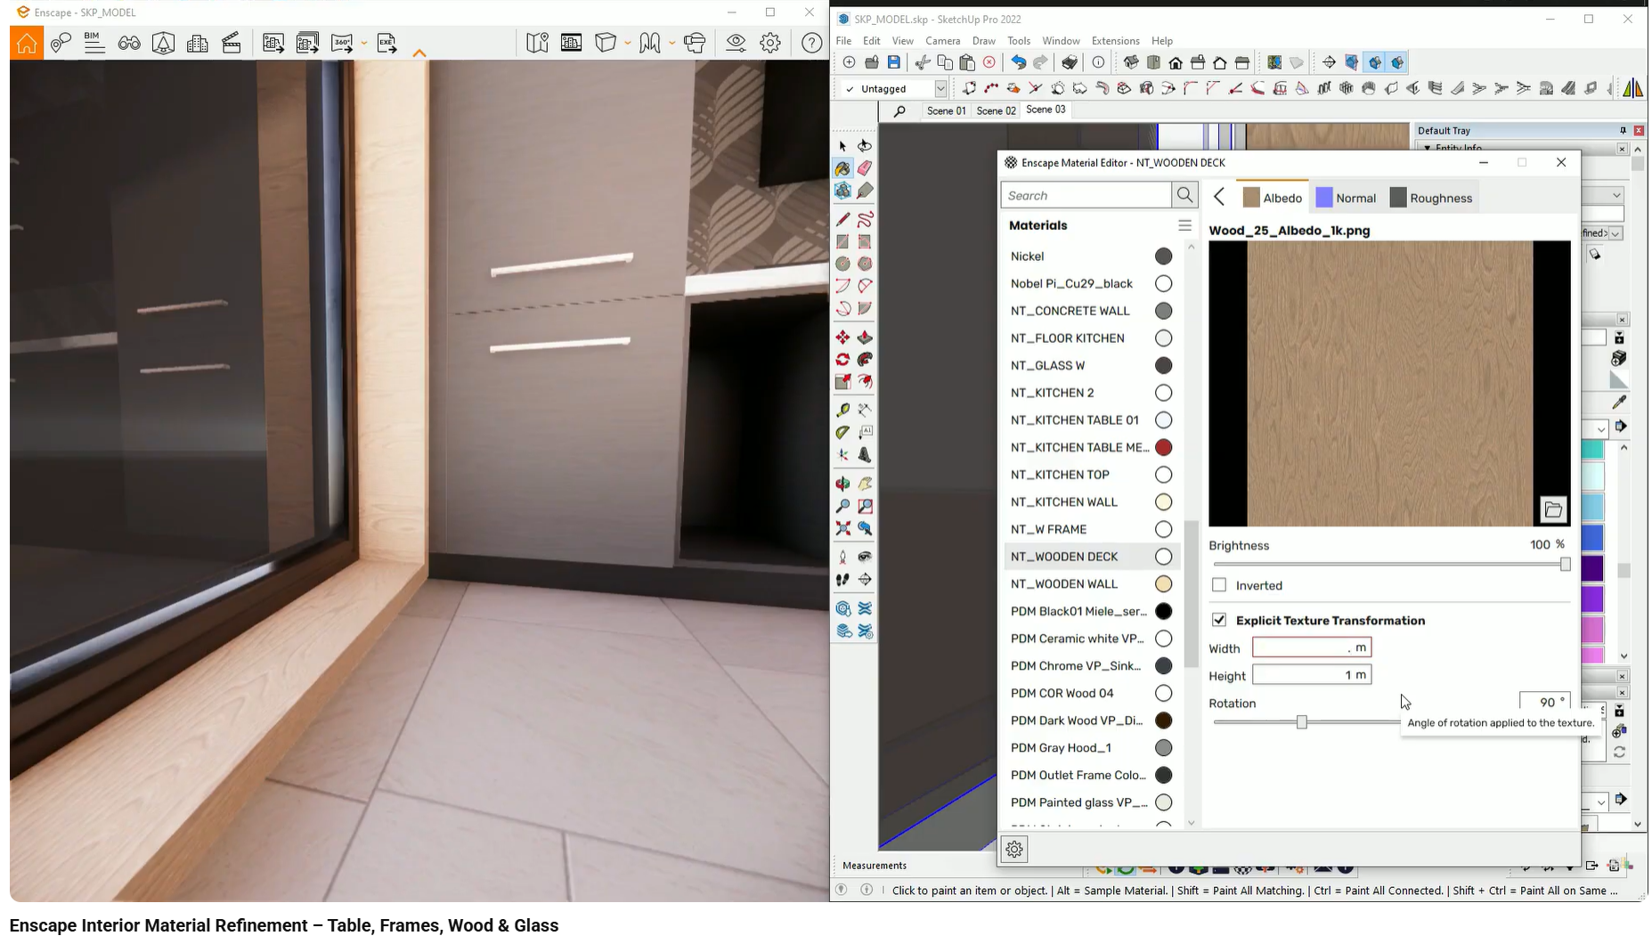Open the Materials list menu in Material Editor
The width and height of the screenshot is (1652, 944).
1185,224
